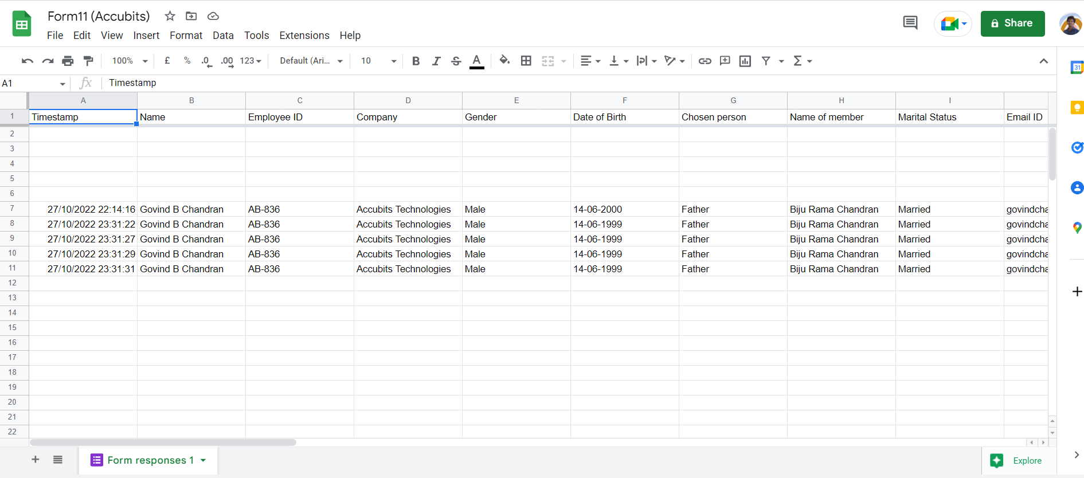Open the spreadsheet title Form11 (Accubits)
The width and height of the screenshot is (1084, 478).
tap(99, 16)
